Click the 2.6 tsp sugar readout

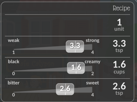pyautogui.click(x=119, y=89)
